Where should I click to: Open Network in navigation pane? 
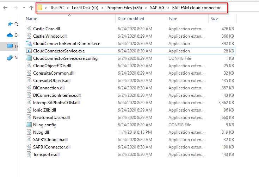coord(13,58)
